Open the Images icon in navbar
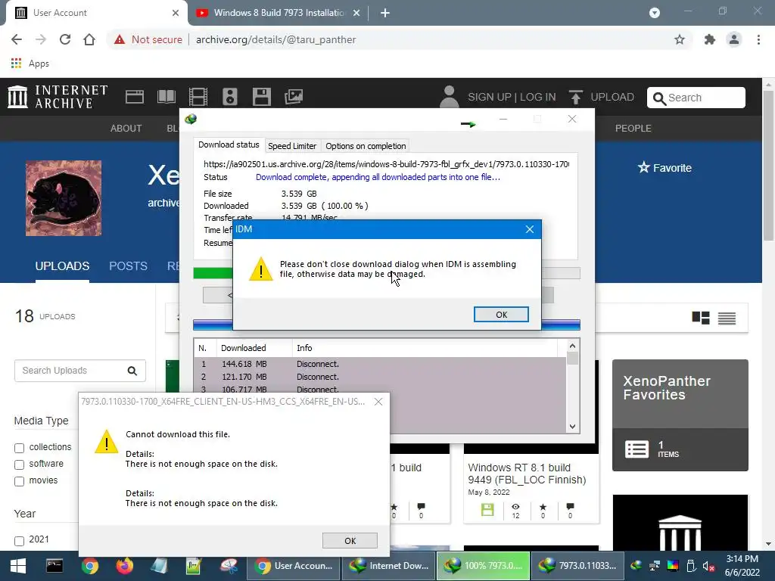775x581 pixels. [294, 97]
